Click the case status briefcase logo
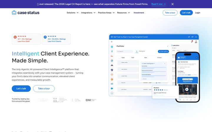212x132 pixels. click(x=26, y=13)
